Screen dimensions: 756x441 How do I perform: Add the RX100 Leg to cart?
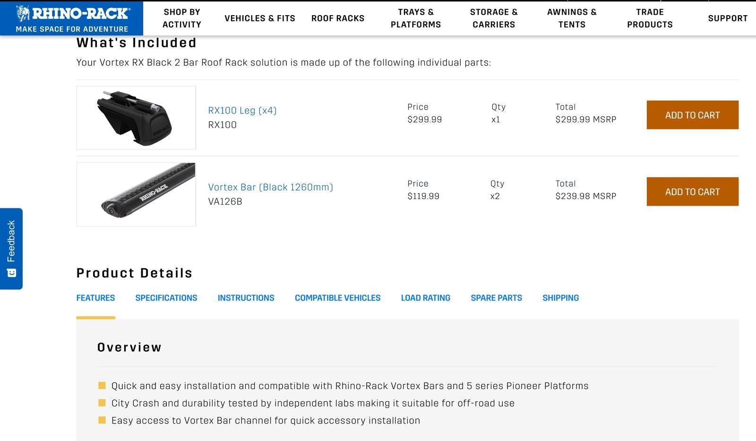click(692, 115)
